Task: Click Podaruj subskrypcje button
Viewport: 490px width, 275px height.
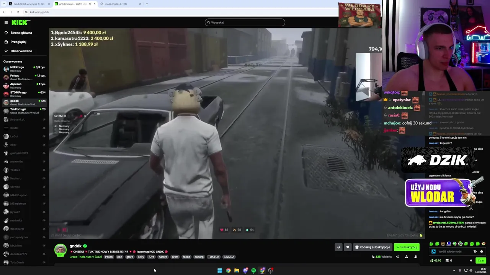Action: pos(373,247)
